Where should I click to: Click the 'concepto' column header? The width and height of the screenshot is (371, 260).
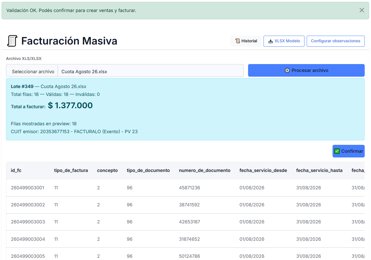[107, 170]
